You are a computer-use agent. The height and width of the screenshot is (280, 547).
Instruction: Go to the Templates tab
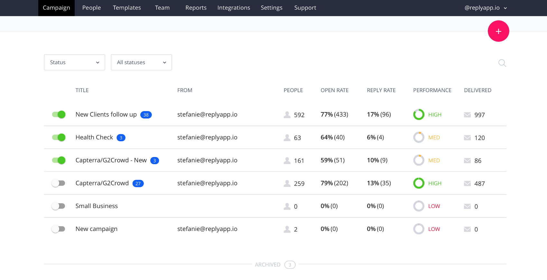[x=127, y=8]
